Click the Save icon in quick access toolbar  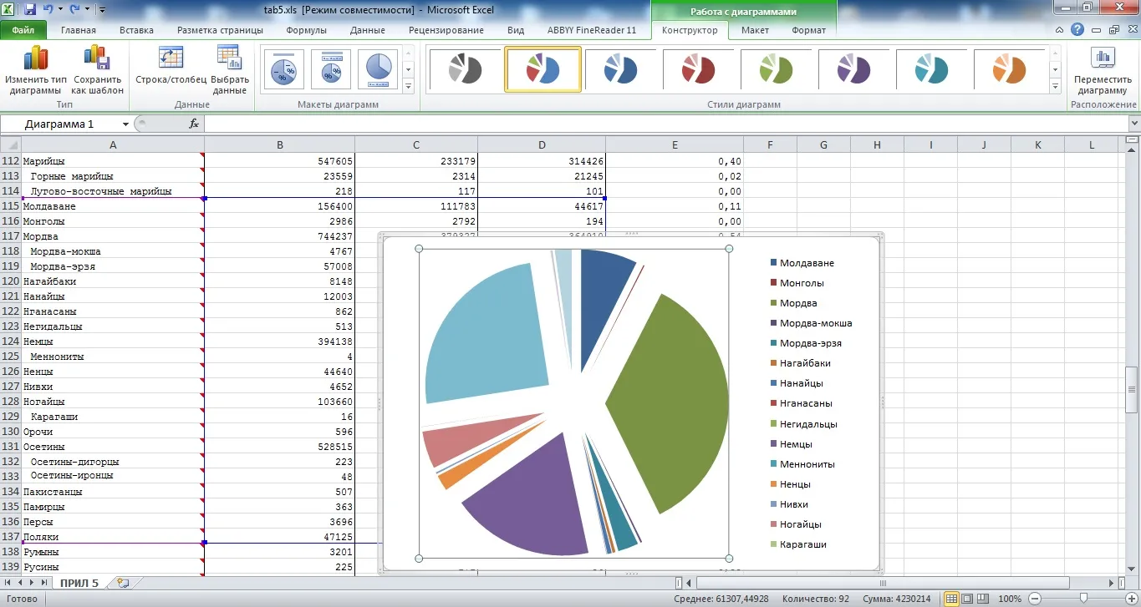[30, 10]
